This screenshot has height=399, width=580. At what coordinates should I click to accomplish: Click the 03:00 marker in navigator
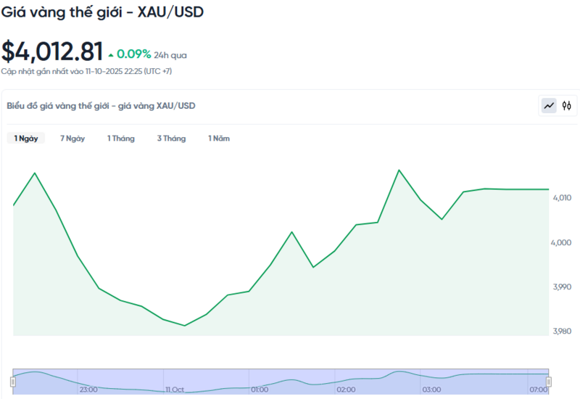click(432, 390)
